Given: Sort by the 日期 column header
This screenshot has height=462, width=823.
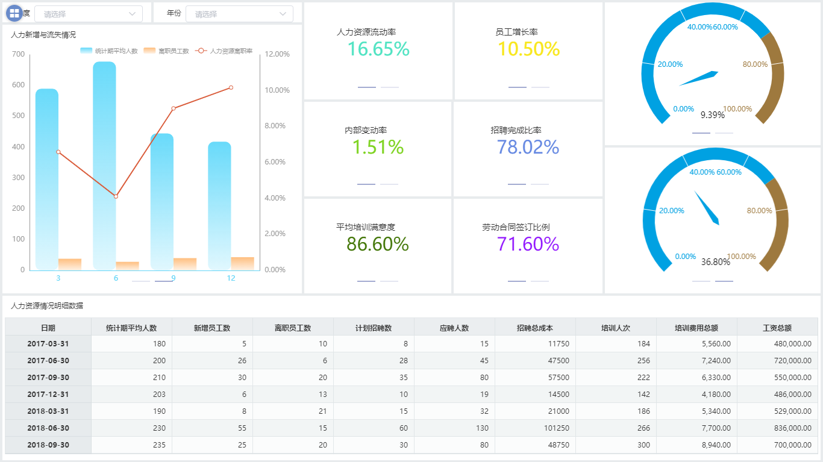Looking at the screenshot, I should pyautogui.click(x=48, y=328).
